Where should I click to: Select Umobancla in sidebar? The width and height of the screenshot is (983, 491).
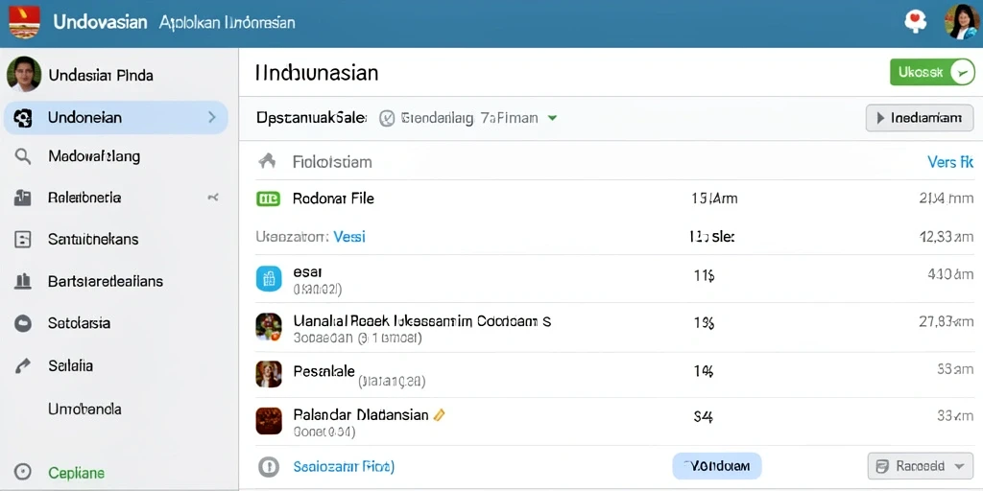(84, 409)
